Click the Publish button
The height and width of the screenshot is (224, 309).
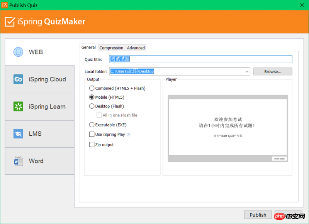point(258,215)
